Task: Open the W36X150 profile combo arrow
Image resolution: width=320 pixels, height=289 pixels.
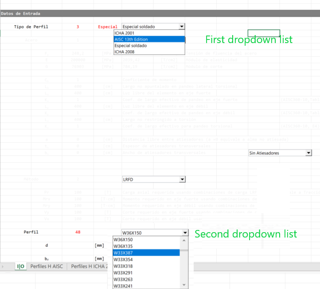Action: pos(185,233)
